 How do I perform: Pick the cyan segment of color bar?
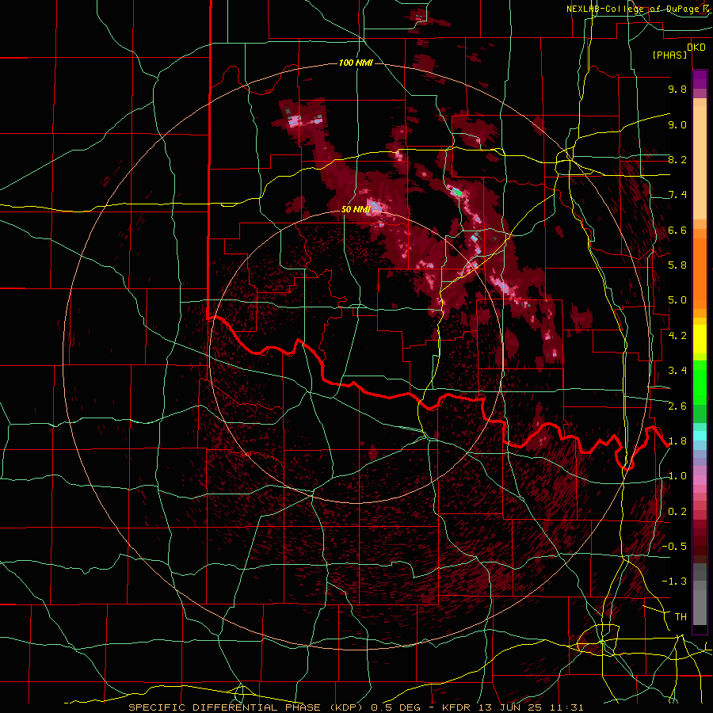click(700, 436)
